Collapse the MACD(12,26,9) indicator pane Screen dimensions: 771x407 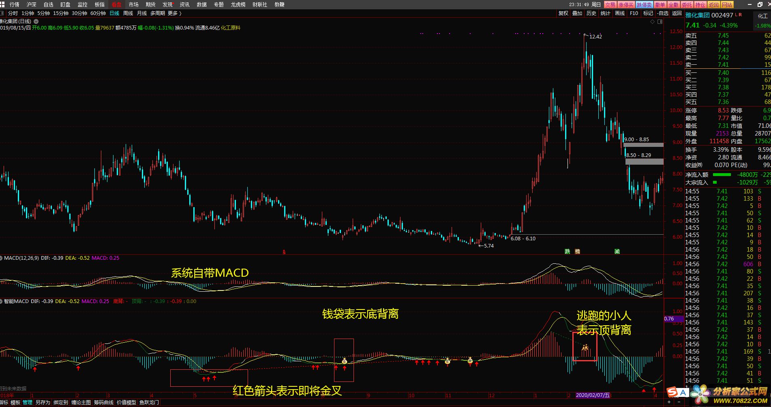pos(2,258)
